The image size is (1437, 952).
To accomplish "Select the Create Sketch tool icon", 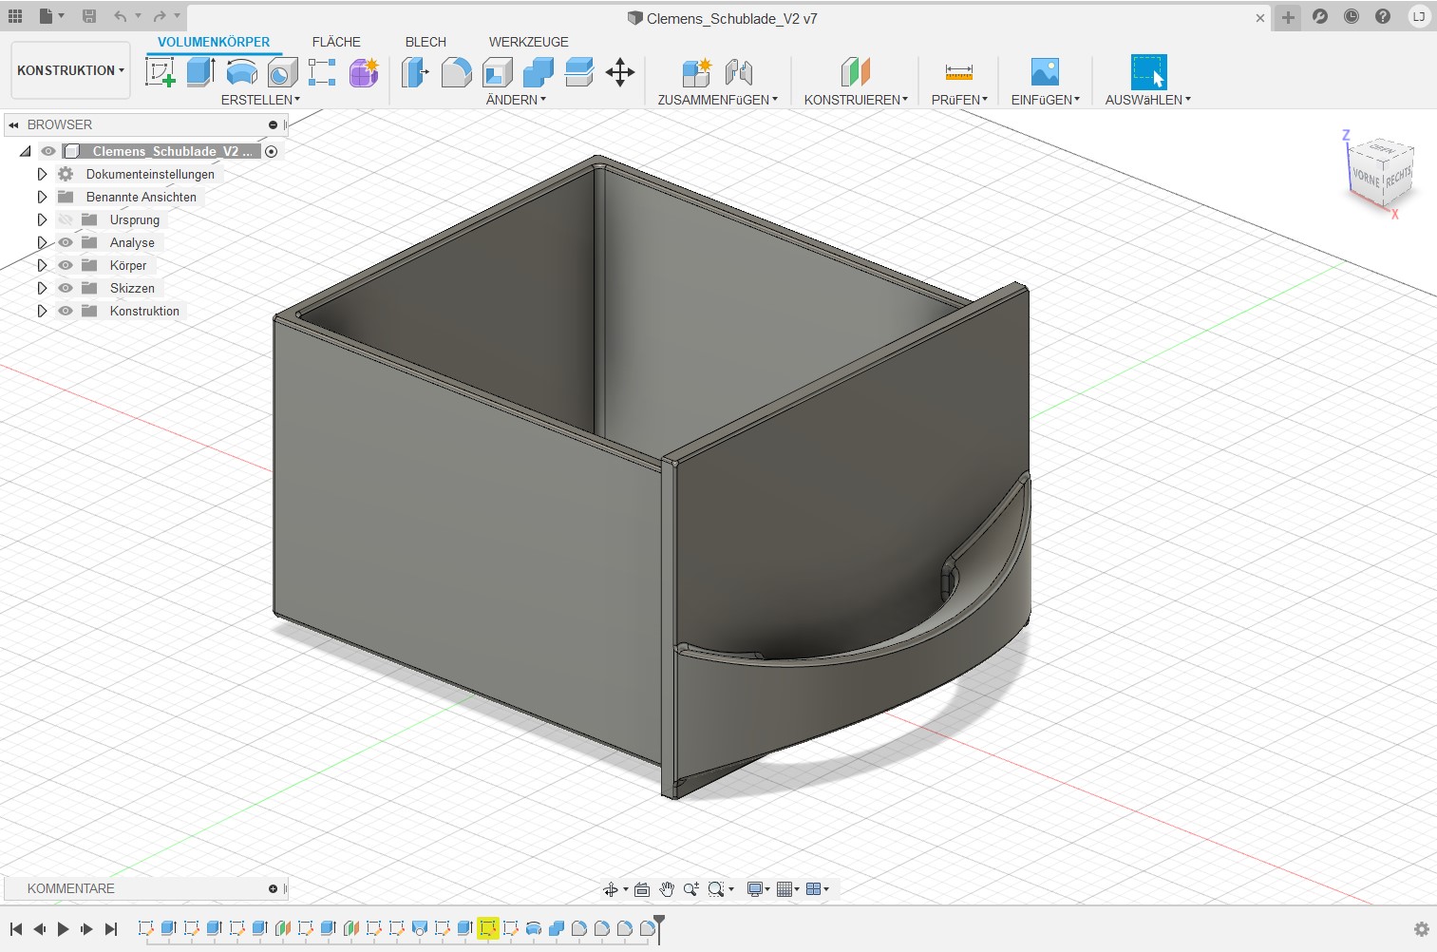I will [160, 72].
